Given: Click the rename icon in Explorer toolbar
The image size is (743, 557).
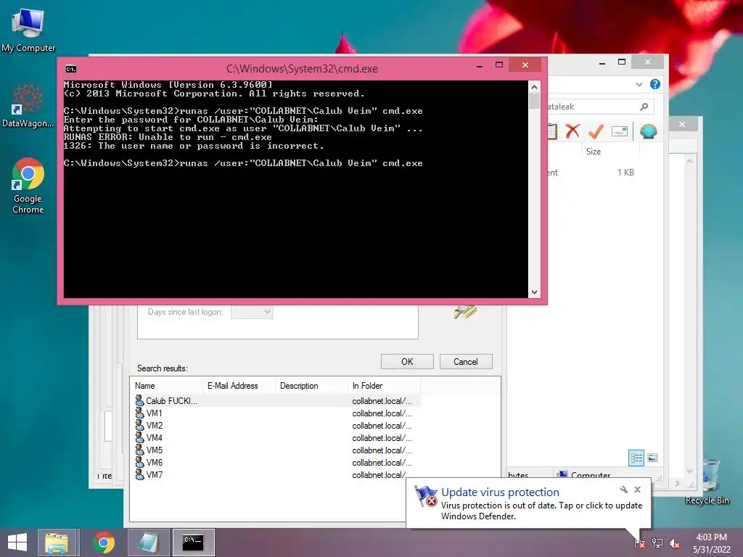Looking at the screenshot, I should (x=620, y=131).
